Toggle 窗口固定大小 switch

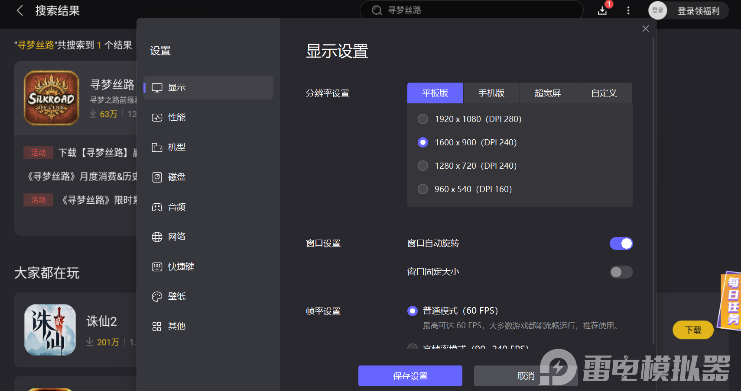[x=621, y=272]
